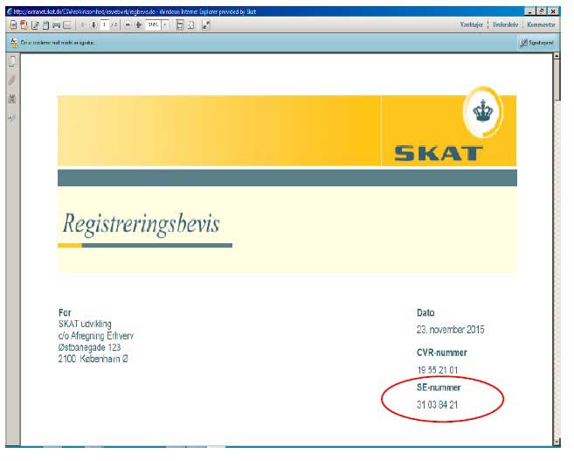Click the Internet Explorer title bar icon
This screenshot has height=461, width=574.
[10, 11]
